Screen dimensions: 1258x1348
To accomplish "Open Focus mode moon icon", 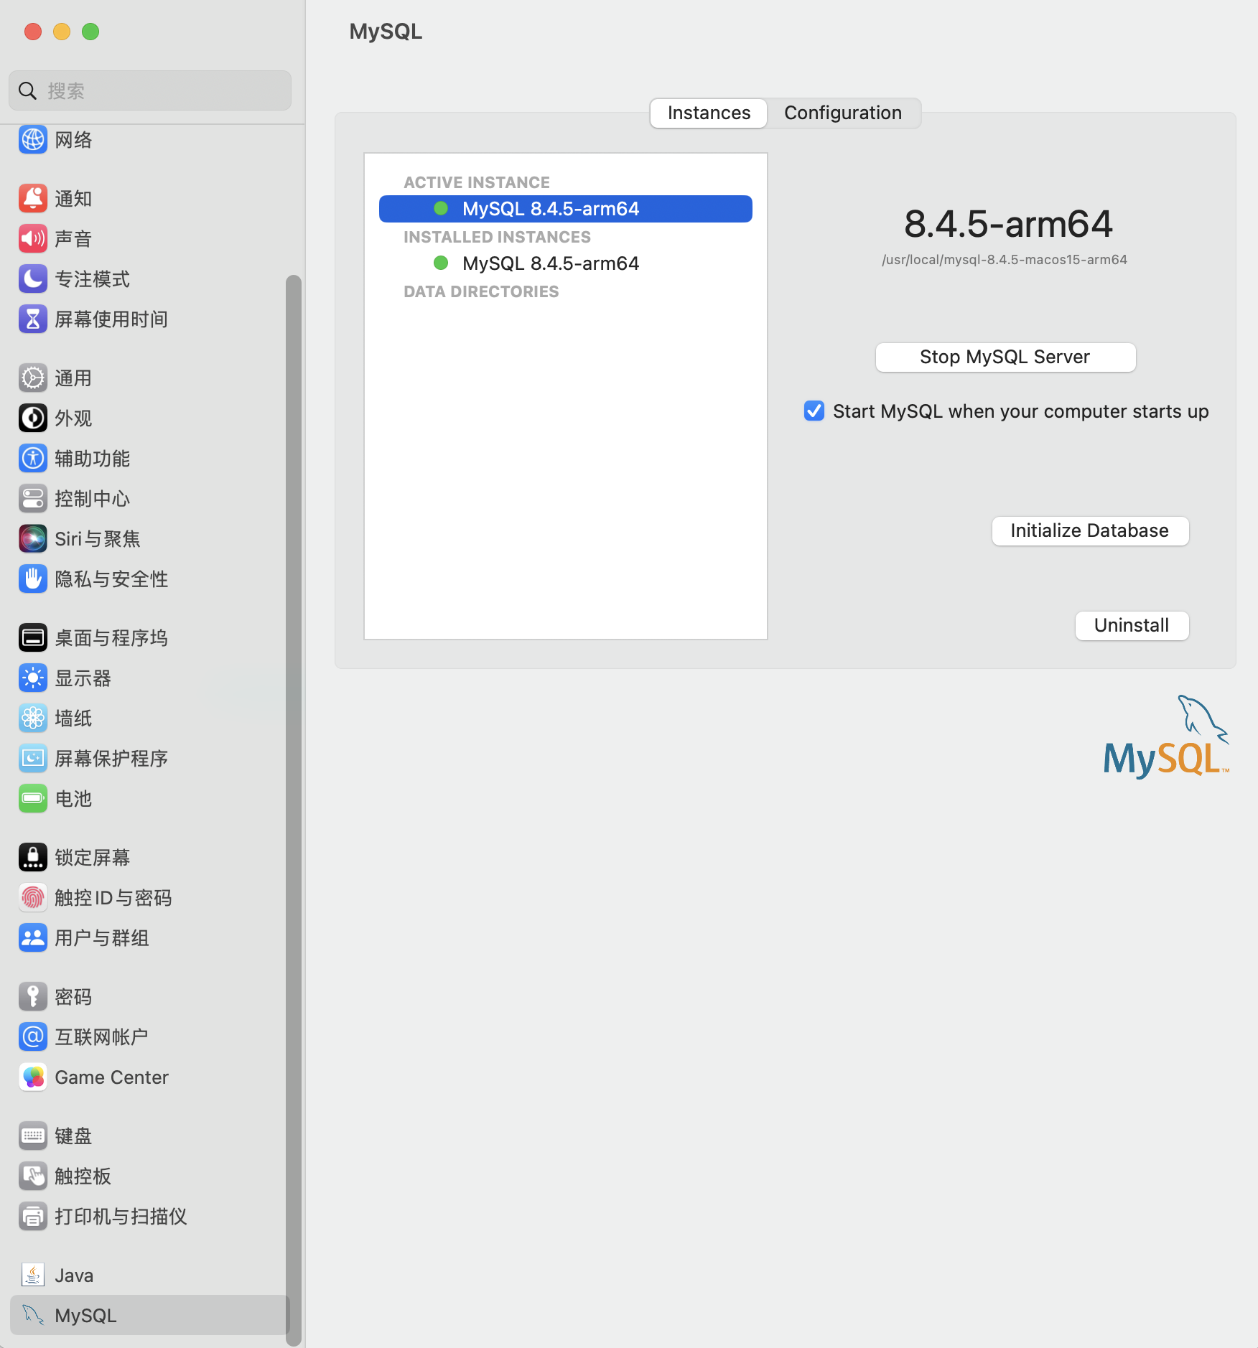I will click(33, 279).
